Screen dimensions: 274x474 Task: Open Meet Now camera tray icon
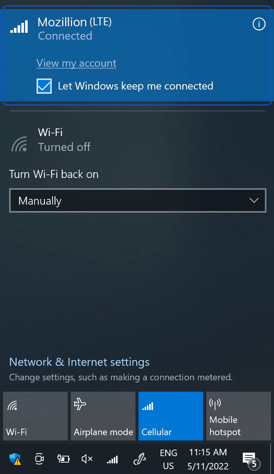(39, 459)
